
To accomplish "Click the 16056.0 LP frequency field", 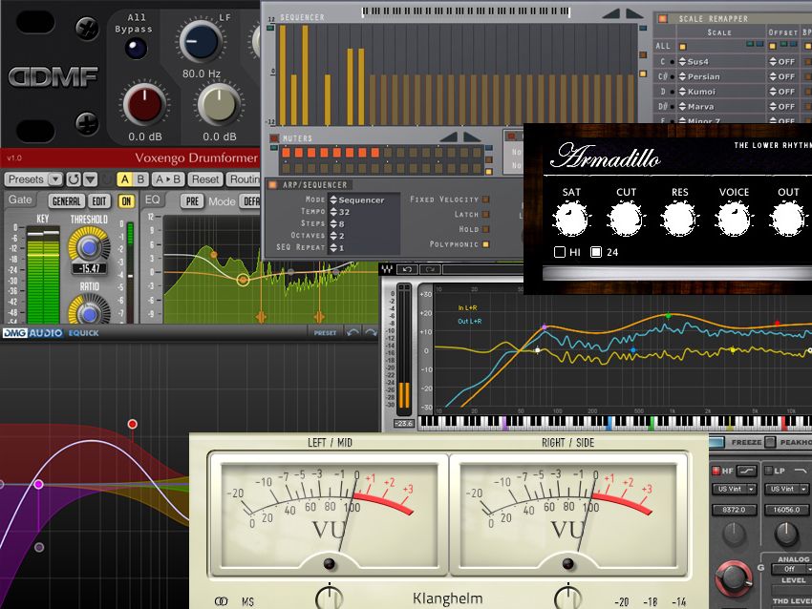I will (786, 509).
